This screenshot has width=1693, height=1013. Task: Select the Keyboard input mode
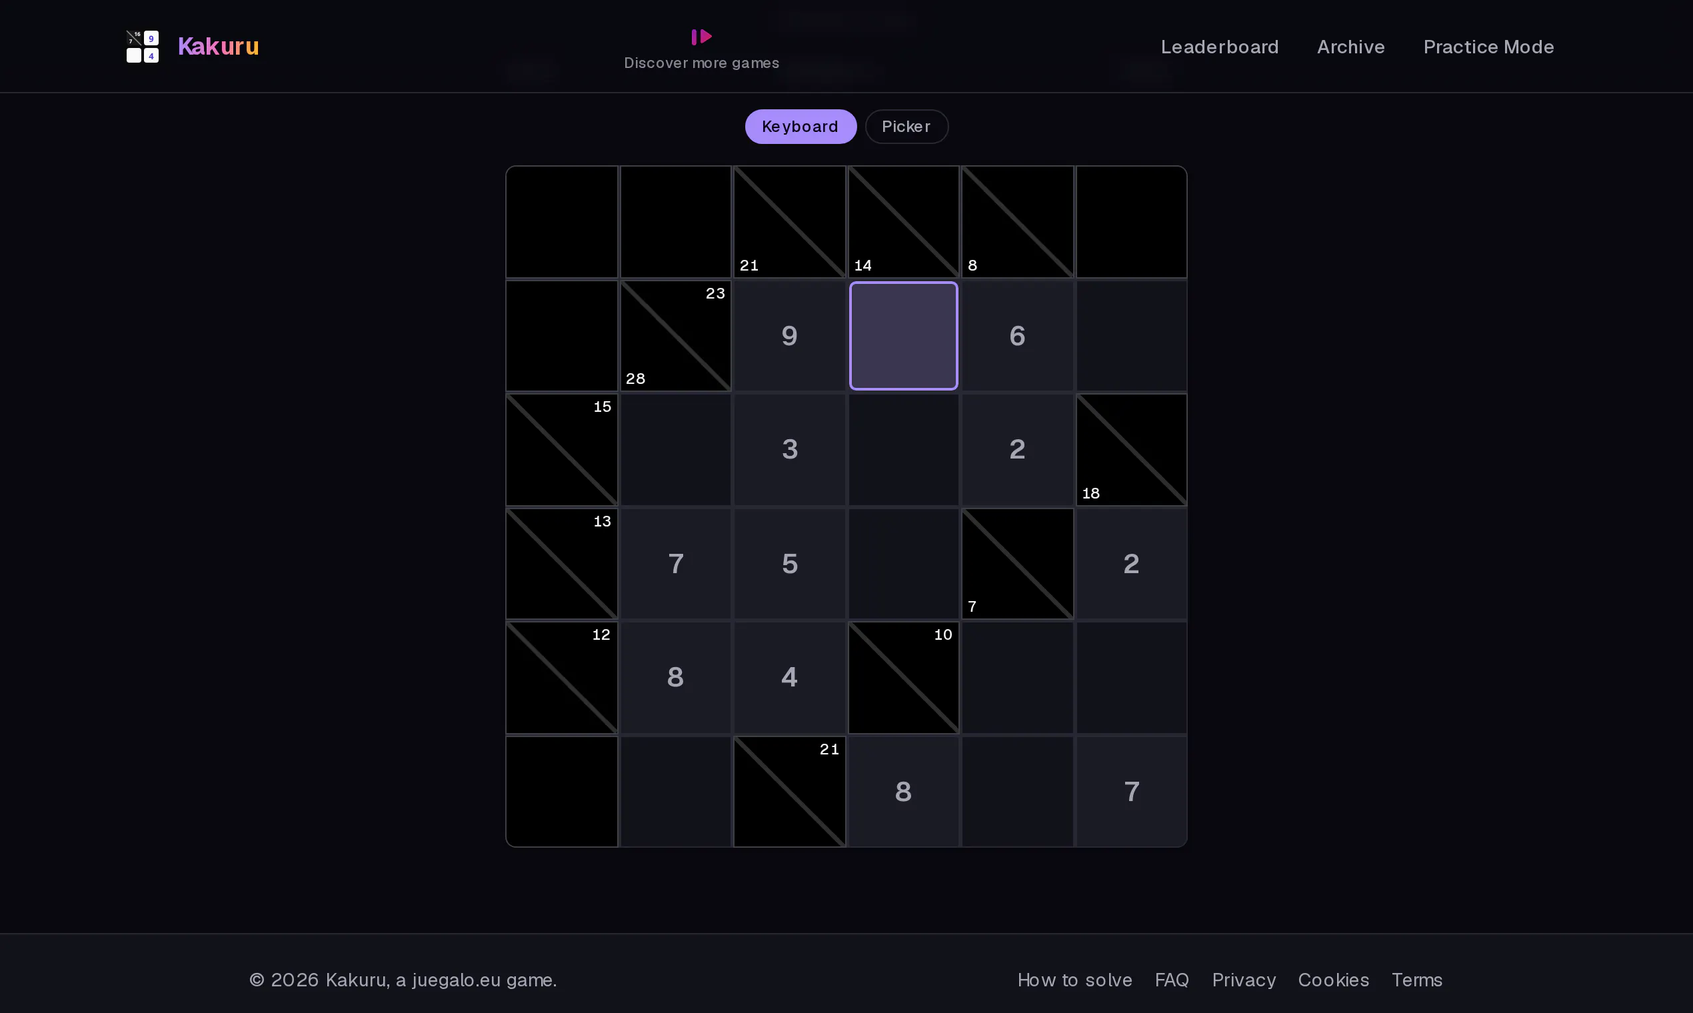coord(801,126)
